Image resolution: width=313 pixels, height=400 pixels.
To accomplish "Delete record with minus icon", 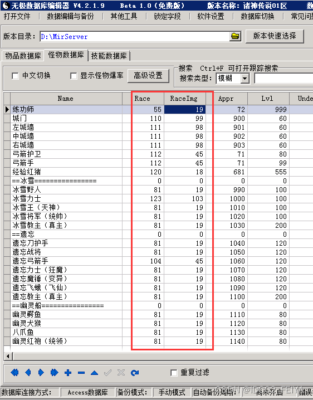I will (x=81, y=373).
